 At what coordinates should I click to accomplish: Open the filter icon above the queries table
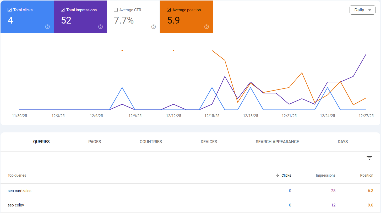(x=369, y=158)
